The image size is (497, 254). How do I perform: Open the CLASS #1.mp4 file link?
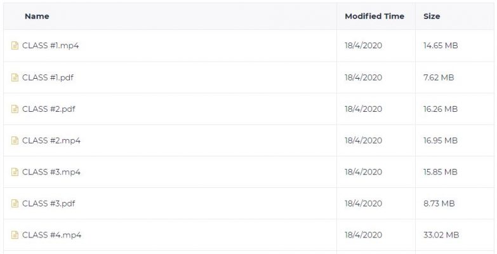point(50,46)
